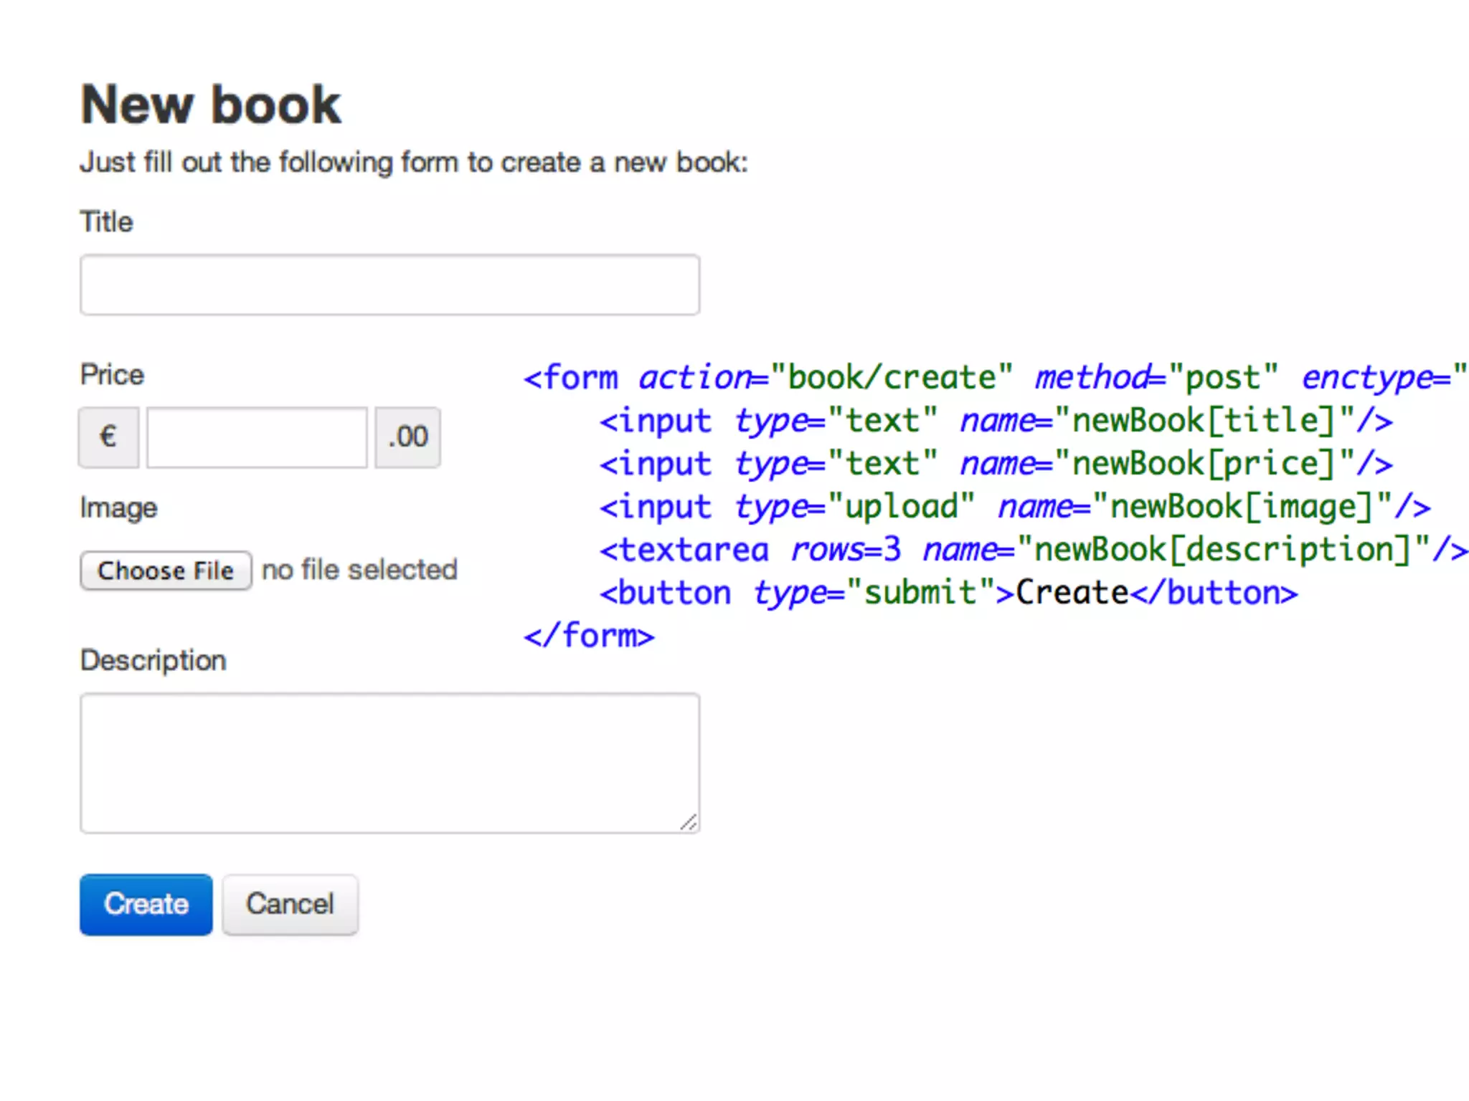Focus the Price amount input box
Viewport: 1469px width, 1101px height.
pos(257,437)
